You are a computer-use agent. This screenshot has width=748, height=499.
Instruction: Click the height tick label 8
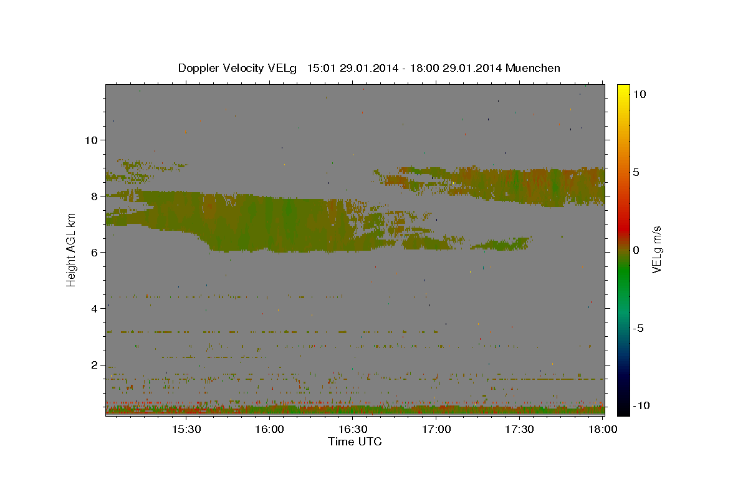point(94,196)
